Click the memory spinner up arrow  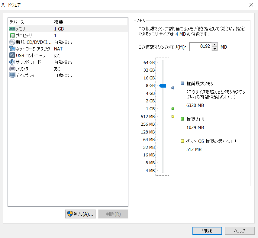click(215, 45)
